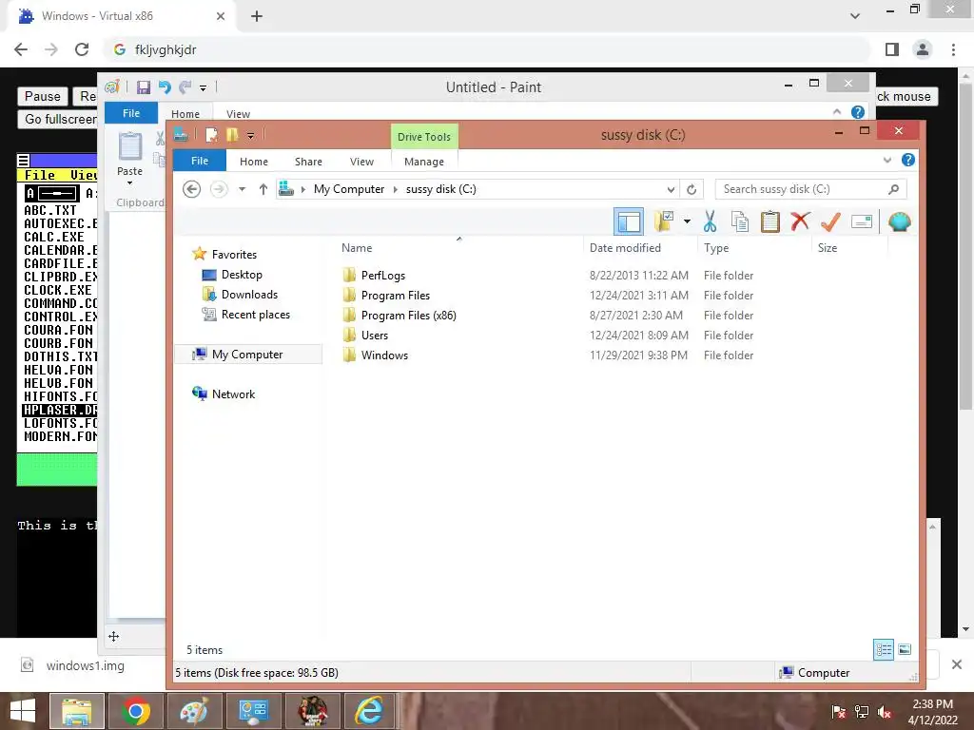Click the muted volume icon in system tray
The height and width of the screenshot is (730, 974).
point(884,712)
